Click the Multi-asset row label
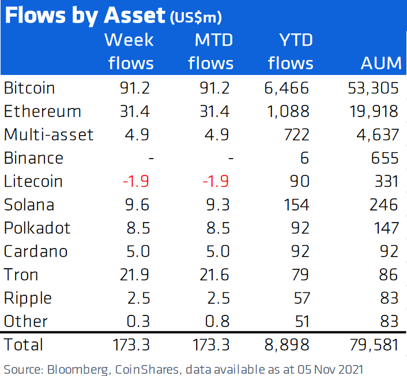The height and width of the screenshot is (376, 407). pos(48,134)
